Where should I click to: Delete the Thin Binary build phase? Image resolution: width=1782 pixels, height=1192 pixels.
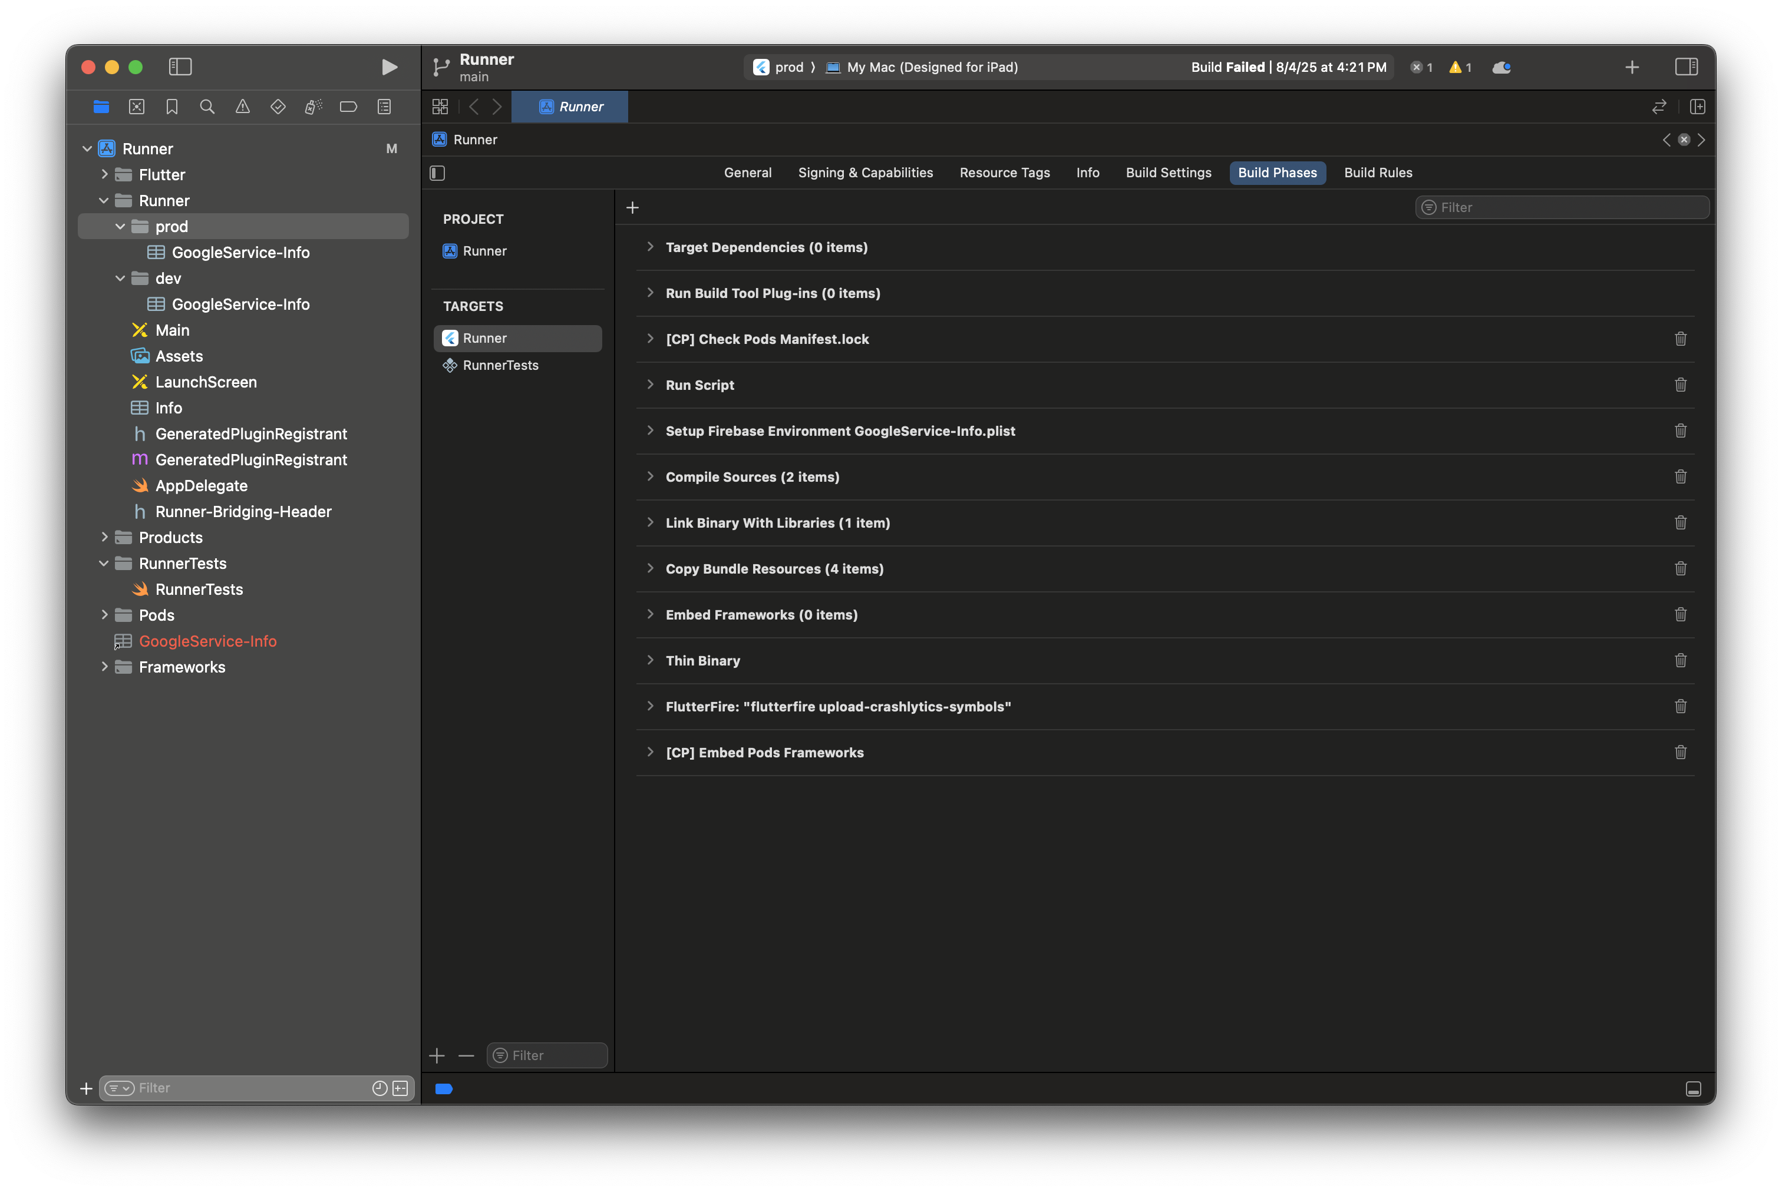click(x=1680, y=661)
